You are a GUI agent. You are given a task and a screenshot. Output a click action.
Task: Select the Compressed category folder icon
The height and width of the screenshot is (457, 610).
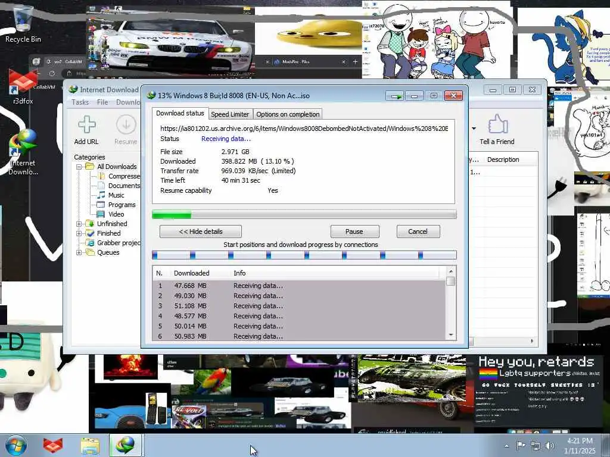[101, 176]
